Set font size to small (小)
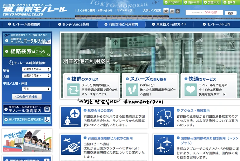The height and width of the screenshot is (161, 240). [178, 11]
